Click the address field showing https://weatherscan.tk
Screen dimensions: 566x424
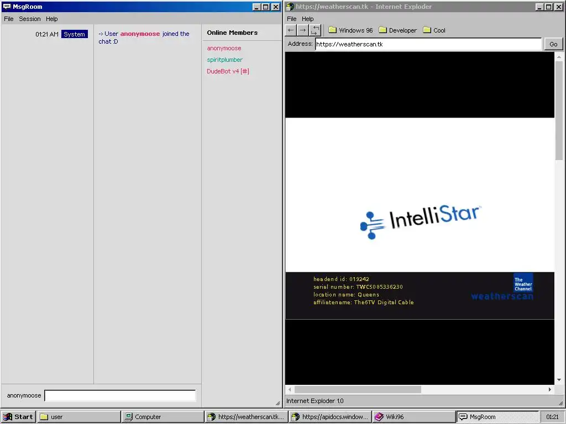428,44
